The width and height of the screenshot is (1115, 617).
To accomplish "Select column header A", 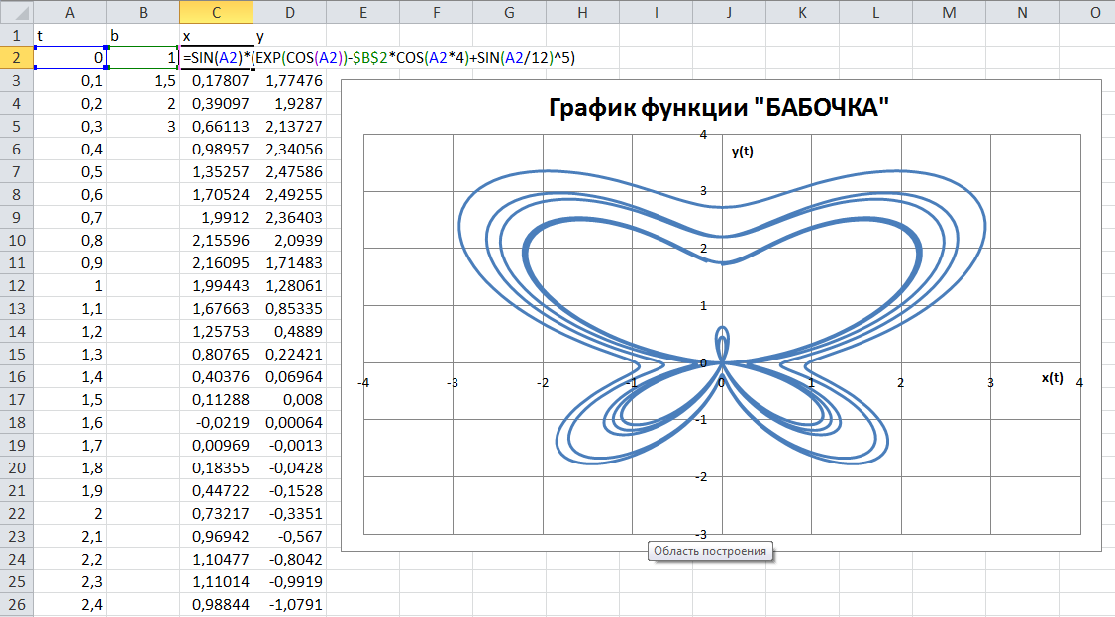I will [69, 12].
